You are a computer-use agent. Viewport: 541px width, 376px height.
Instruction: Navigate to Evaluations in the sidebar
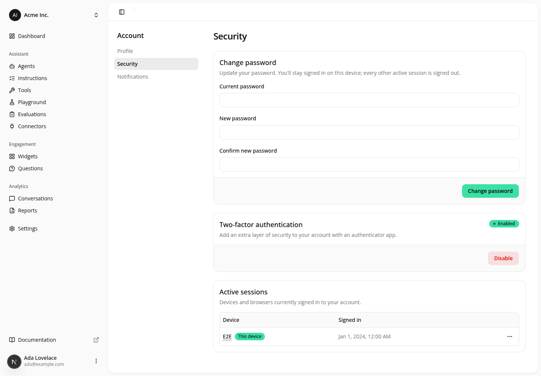tap(54, 114)
